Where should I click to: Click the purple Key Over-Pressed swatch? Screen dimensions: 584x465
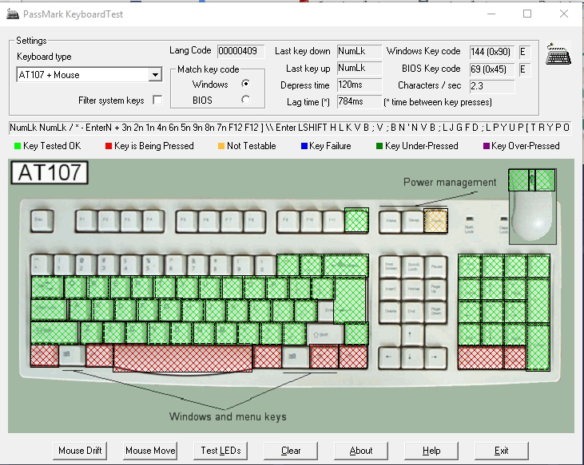(486, 146)
